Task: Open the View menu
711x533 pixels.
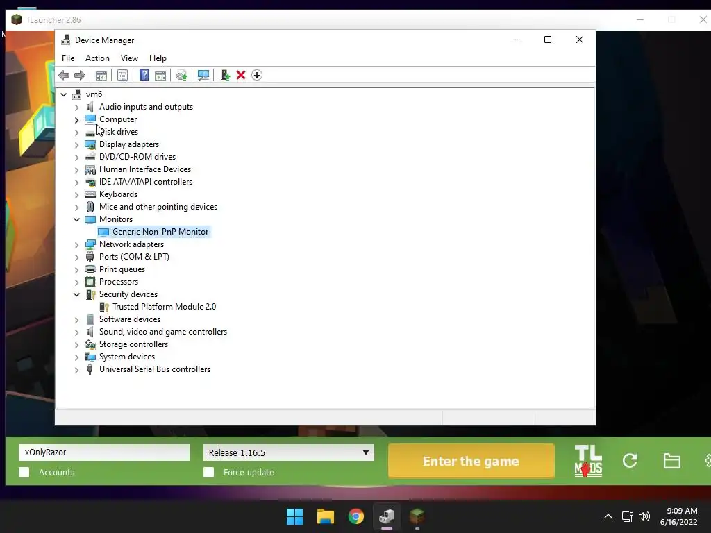Action: point(129,58)
